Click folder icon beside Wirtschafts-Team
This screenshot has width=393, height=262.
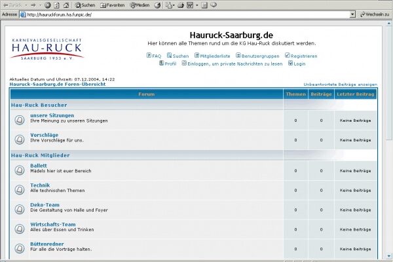tap(19, 229)
